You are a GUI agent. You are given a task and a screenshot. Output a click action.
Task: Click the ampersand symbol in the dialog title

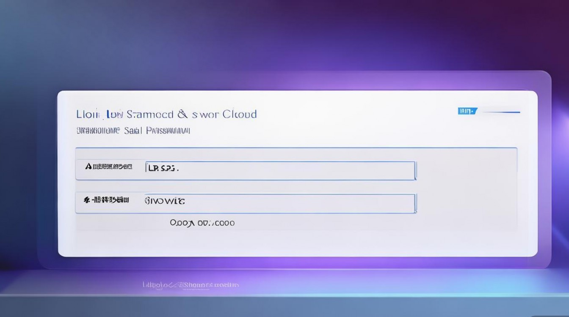pyautogui.click(x=182, y=114)
